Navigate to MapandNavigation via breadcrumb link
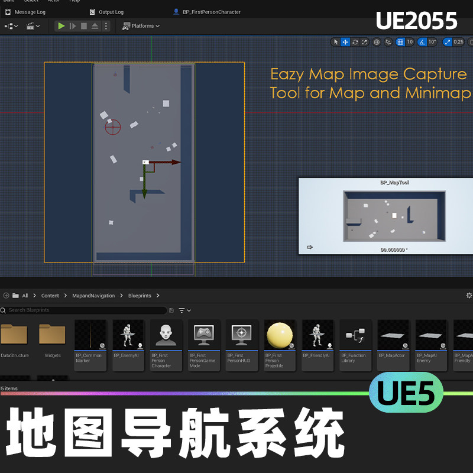The image size is (473, 473). pyautogui.click(x=93, y=296)
